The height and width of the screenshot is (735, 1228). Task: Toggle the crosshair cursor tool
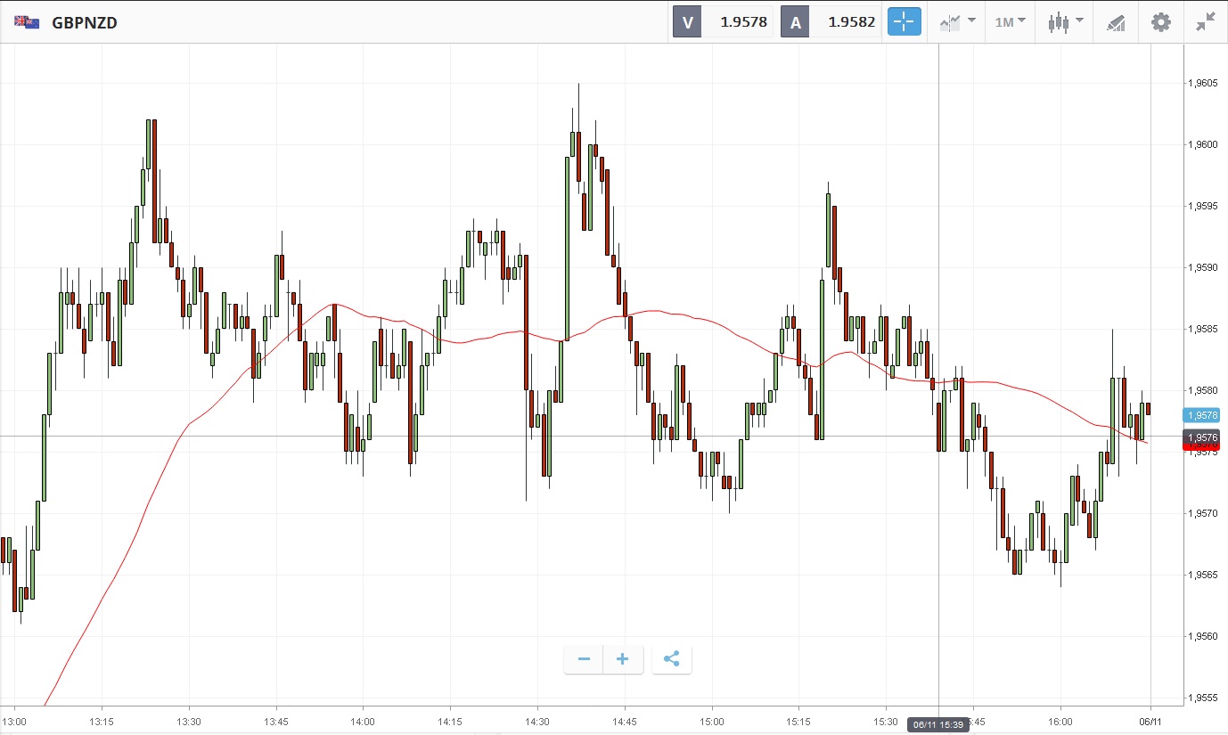(x=904, y=22)
